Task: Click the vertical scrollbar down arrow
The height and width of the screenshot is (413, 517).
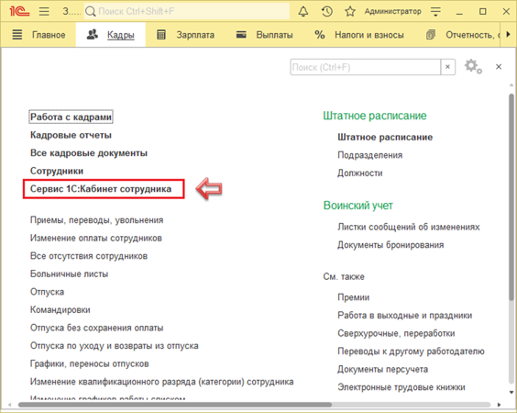Action: coord(511,392)
